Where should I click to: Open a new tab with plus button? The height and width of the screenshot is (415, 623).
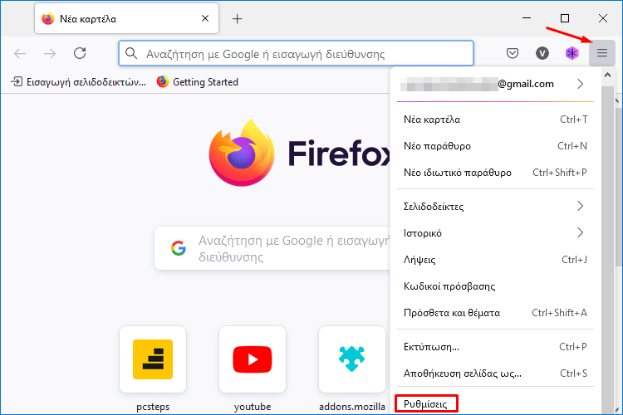click(x=238, y=18)
